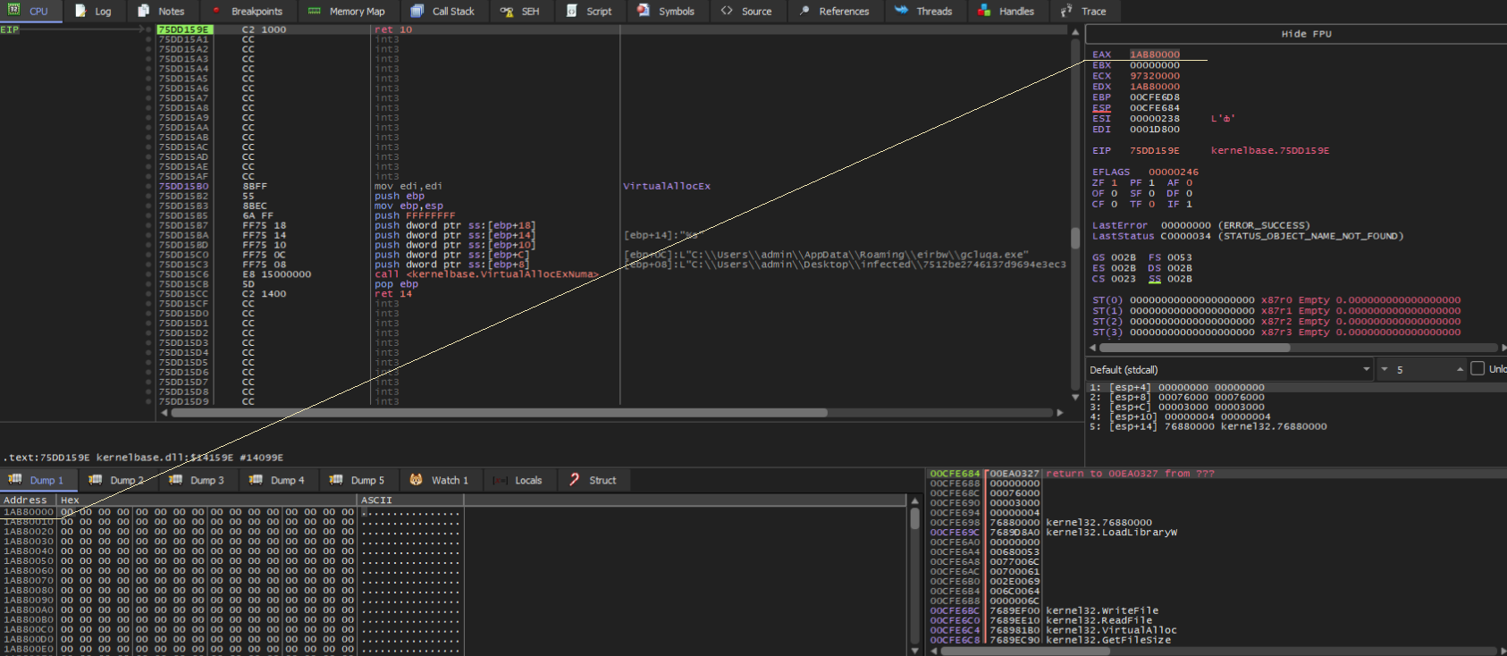Select the ESP register label
This screenshot has width=1507, height=656.
(1101, 108)
